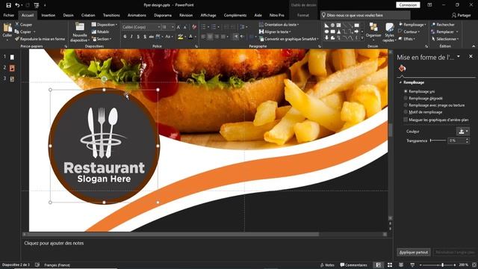Viewport: 478px width, 269px height.
Task: Open Orientation du texte dropdown
Action: 279,25
